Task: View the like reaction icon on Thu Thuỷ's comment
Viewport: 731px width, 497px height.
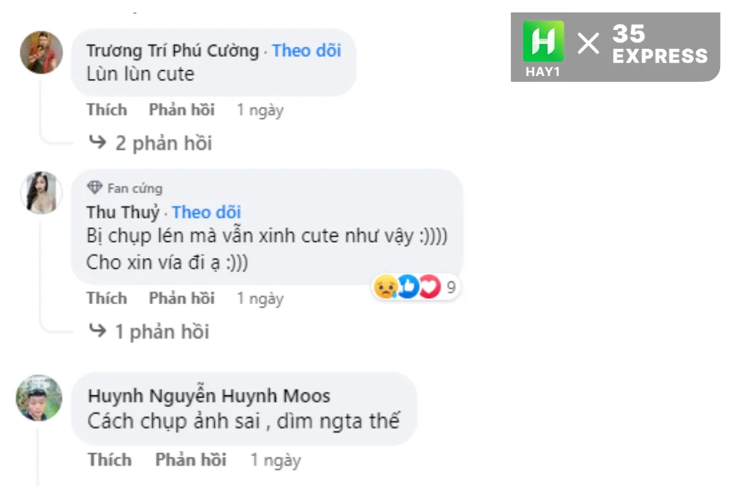Action: [x=408, y=287]
